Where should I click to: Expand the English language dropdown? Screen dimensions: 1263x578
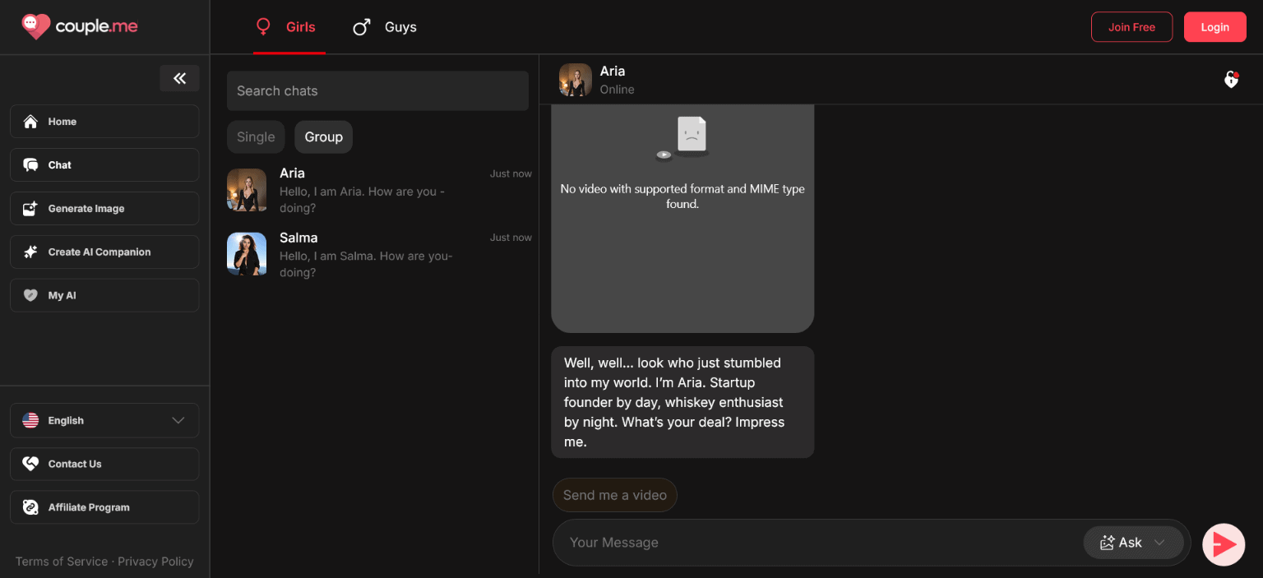pyautogui.click(x=104, y=421)
